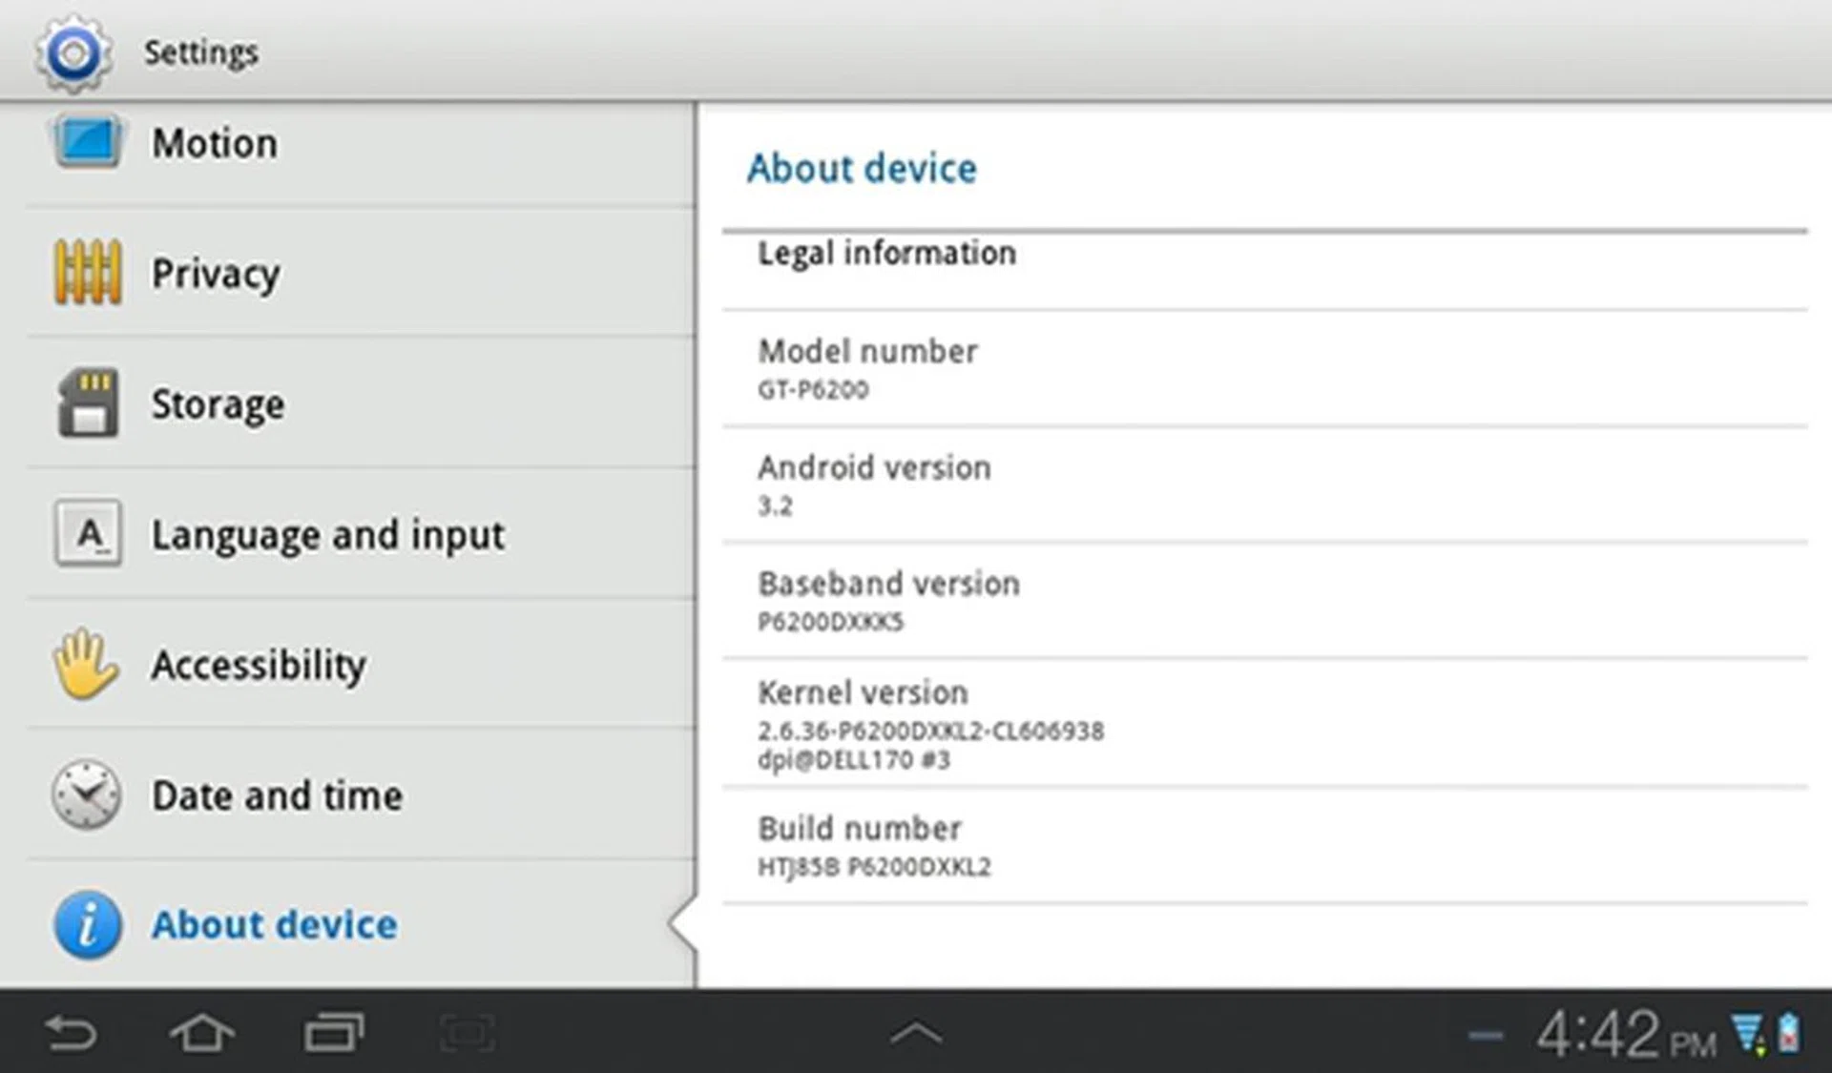Viewport: 1832px width, 1073px height.
Task: Click the Motion icon in the sidebar
Action: pos(87,141)
